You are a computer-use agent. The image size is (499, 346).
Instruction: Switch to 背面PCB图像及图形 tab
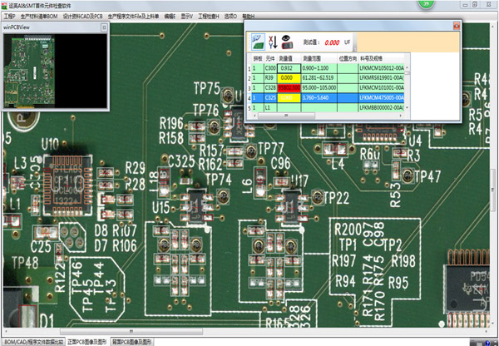click(133, 341)
